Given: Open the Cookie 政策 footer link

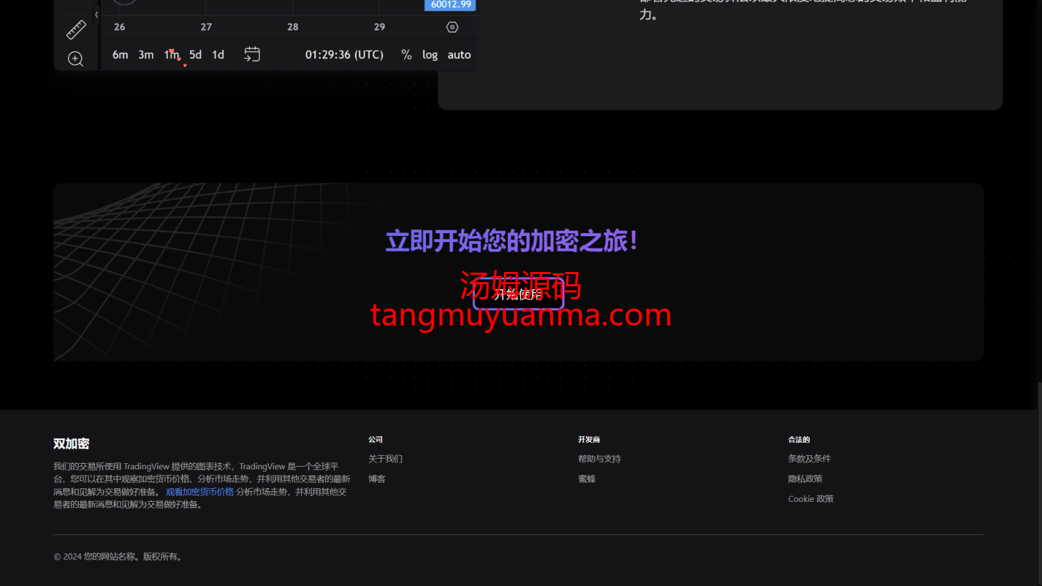Looking at the screenshot, I should tap(811, 499).
